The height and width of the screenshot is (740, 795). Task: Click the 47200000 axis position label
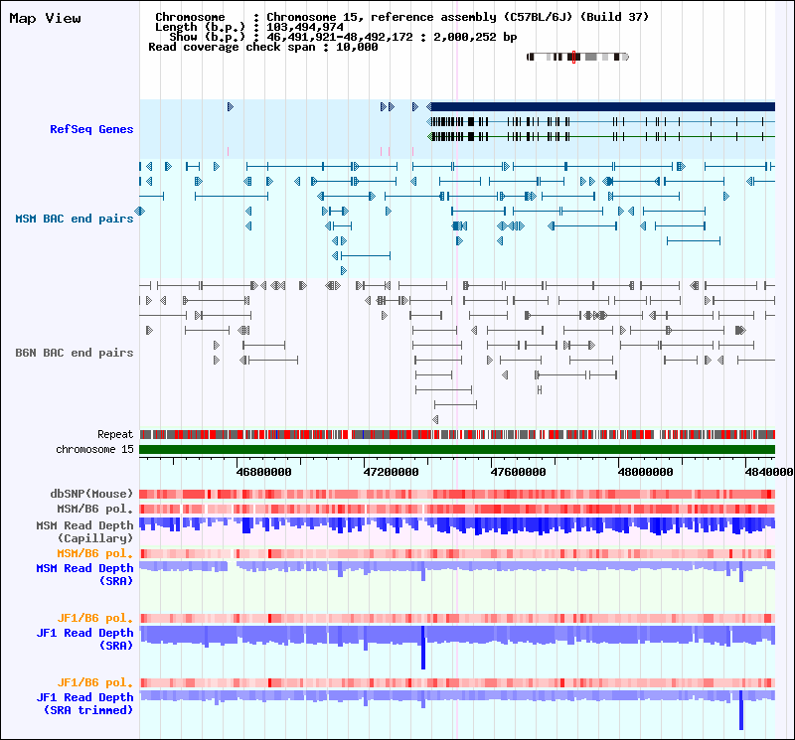[x=392, y=472]
